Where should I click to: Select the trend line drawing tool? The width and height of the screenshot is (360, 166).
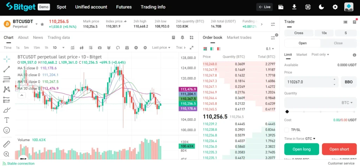tap(7, 69)
